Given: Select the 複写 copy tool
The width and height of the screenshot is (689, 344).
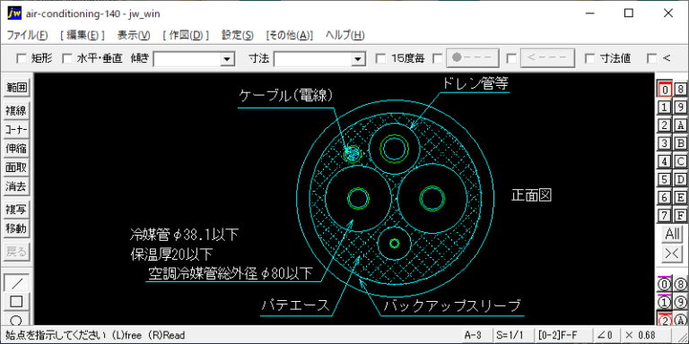Looking at the screenshot, I should [x=17, y=210].
